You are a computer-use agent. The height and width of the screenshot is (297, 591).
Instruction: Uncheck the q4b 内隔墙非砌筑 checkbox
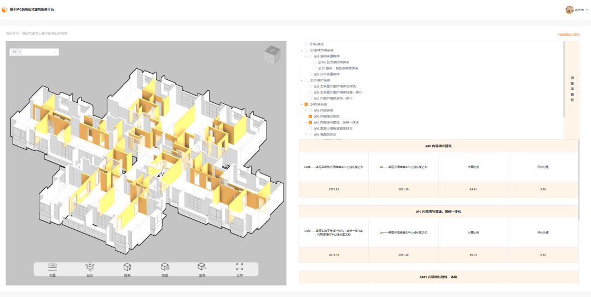point(310,117)
